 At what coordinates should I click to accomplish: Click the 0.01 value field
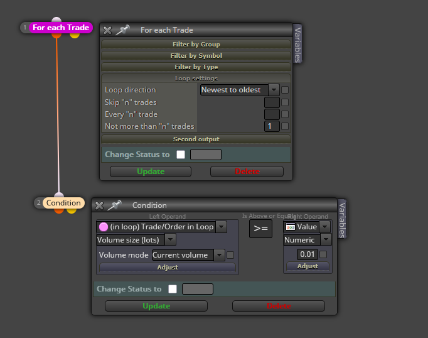(308, 254)
